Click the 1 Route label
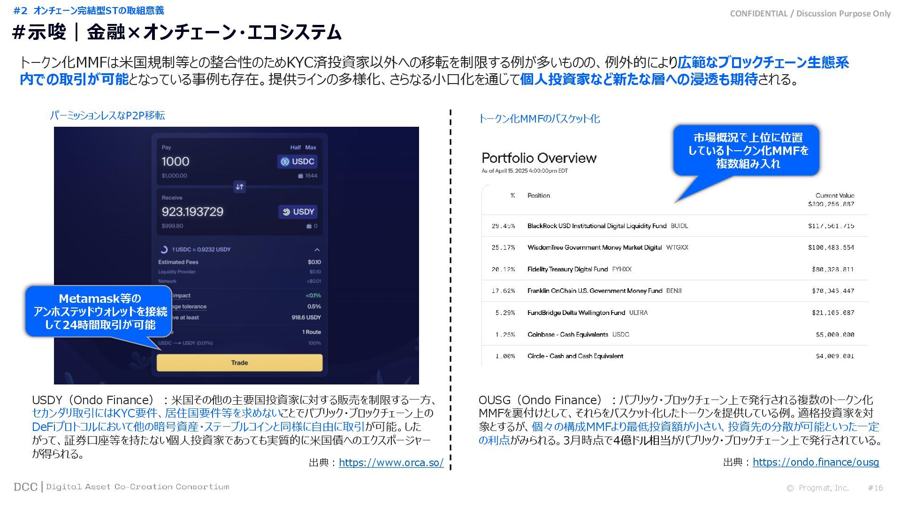Viewport: 901px width, 507px height. (x=311, y=332)
